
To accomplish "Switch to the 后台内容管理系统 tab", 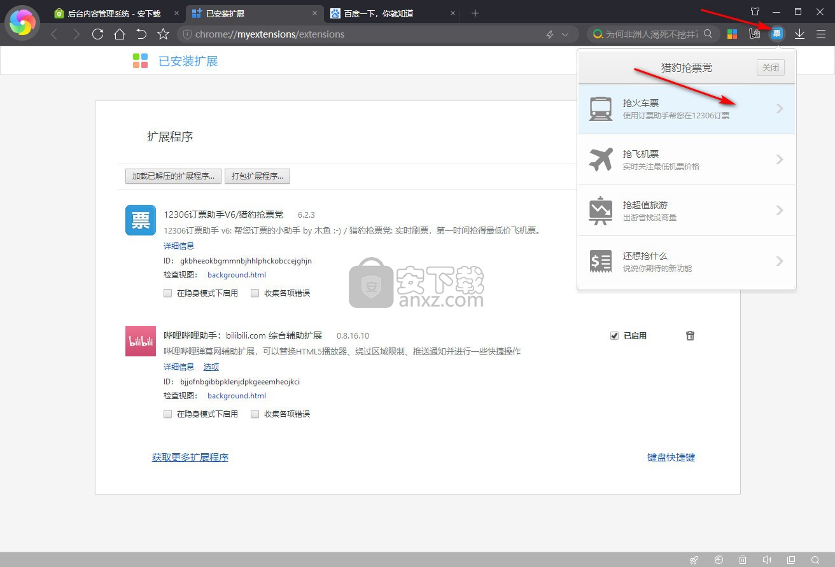I will tap(116, 13).
